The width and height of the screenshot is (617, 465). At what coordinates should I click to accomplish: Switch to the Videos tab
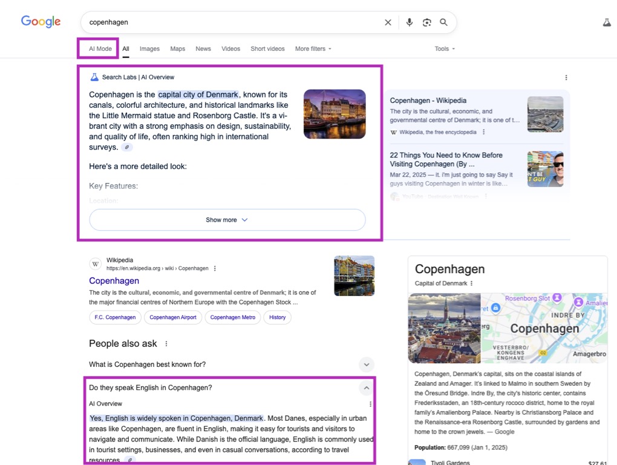[230, 49]
